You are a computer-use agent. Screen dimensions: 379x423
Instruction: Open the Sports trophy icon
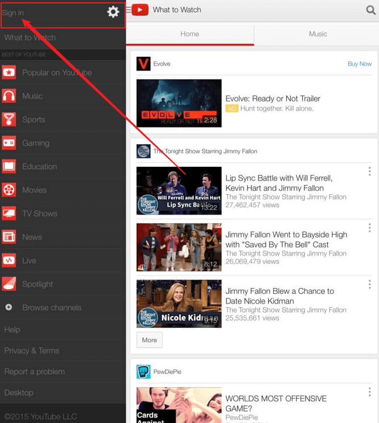[9, 120]
